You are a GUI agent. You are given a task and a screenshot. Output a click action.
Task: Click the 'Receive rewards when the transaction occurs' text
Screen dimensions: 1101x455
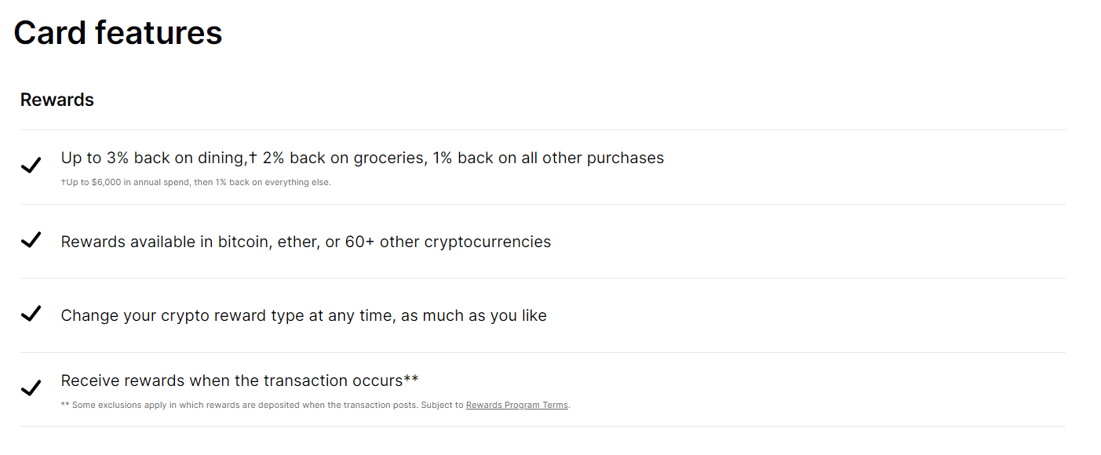tap(231, 380)
